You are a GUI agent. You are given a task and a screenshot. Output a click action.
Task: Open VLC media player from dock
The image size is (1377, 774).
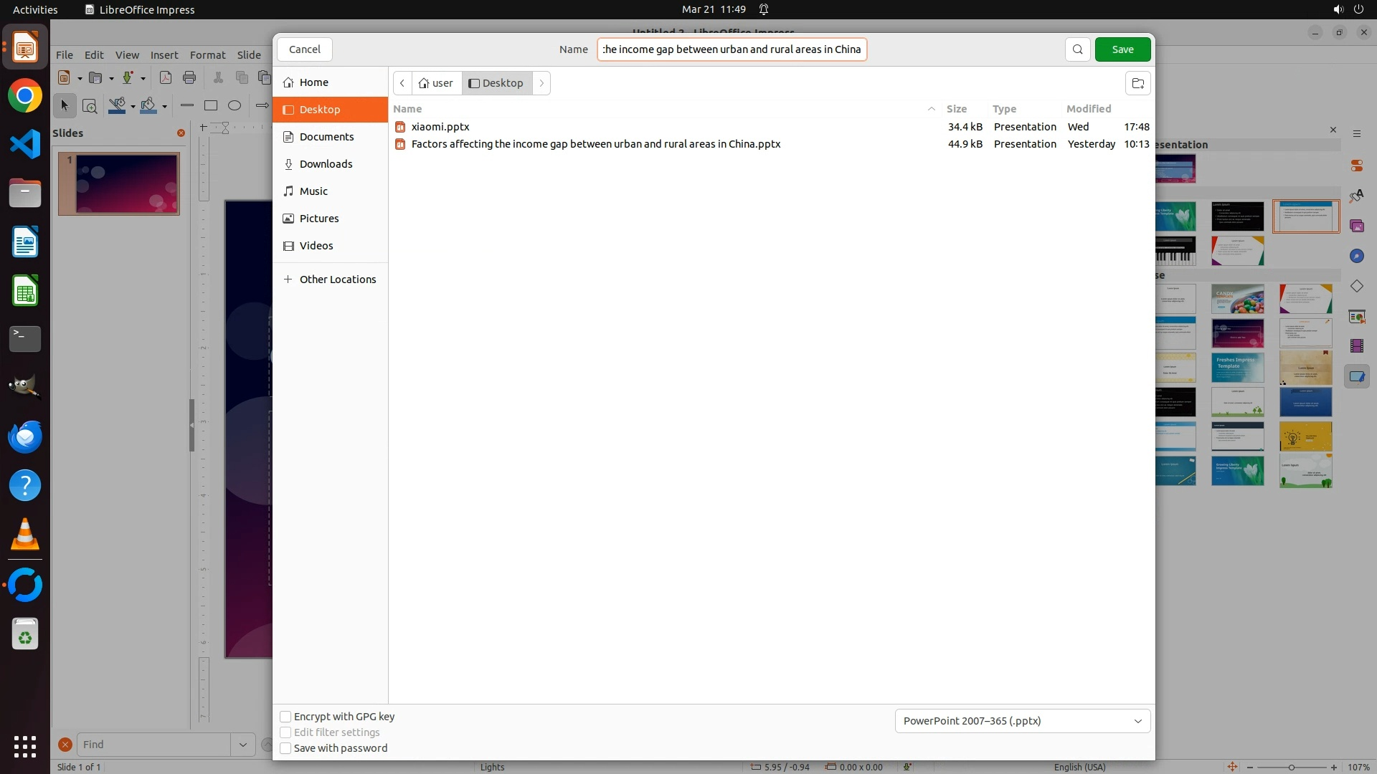click(25, 535)
